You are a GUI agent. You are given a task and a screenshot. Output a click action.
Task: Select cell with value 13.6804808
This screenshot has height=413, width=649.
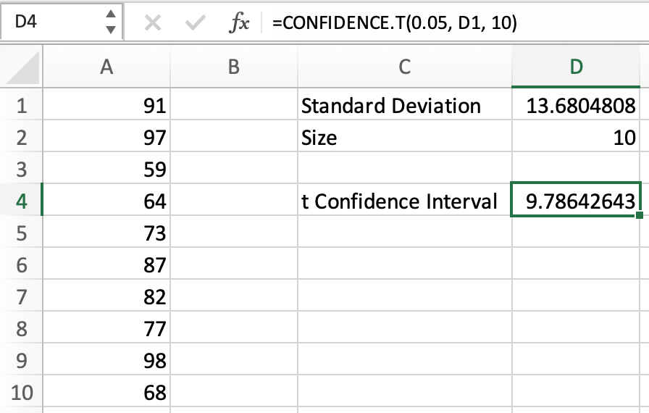(576, 106)
